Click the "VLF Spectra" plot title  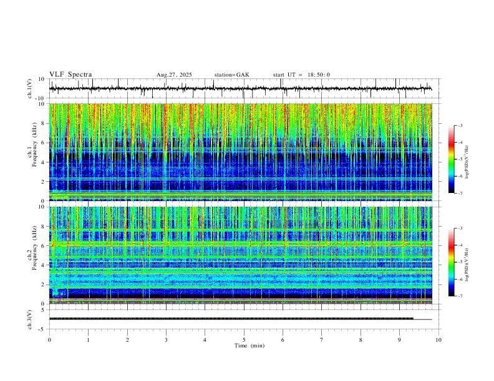pos(70,75)
